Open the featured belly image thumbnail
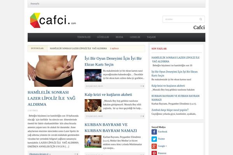This screenshot has width=233, height=155. (x=52, y=71)
